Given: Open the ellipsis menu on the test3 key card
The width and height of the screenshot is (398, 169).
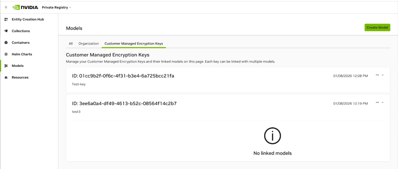Looking at the screenshot, I should (377, 103).
